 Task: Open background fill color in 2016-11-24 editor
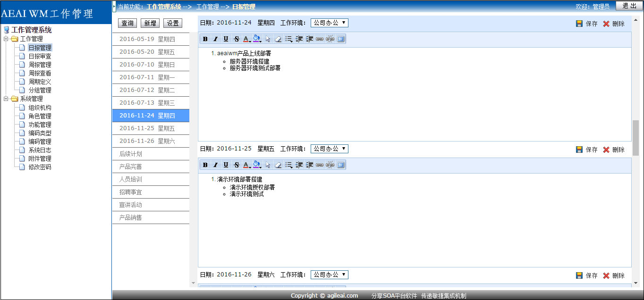(257, 39)
